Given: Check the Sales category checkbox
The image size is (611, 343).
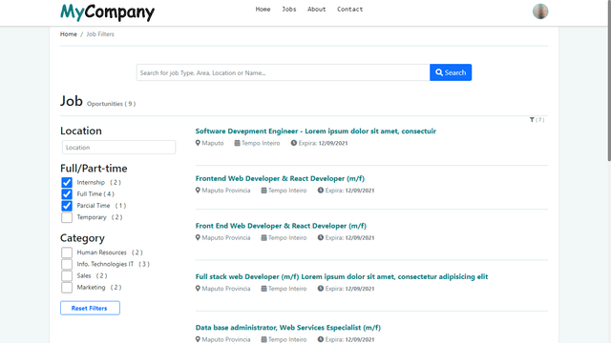Looking at the screenshot, I should [67, 275].
